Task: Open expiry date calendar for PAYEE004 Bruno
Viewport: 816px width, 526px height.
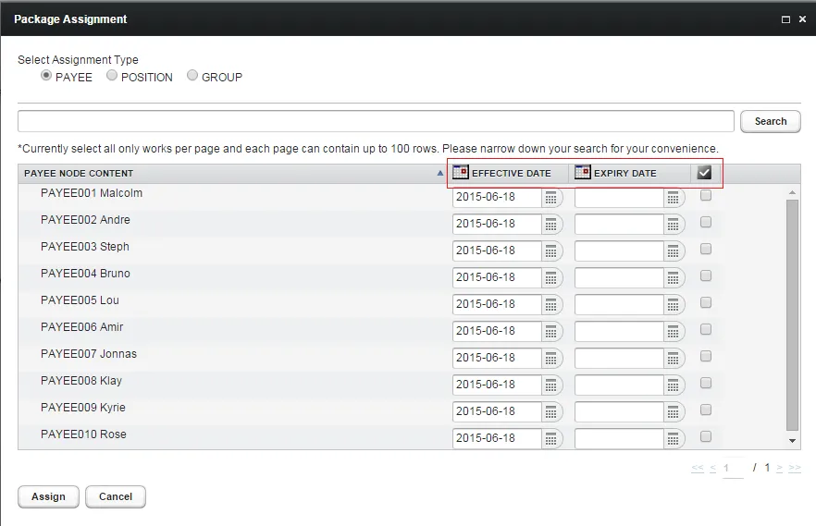Action: [673, 278]
